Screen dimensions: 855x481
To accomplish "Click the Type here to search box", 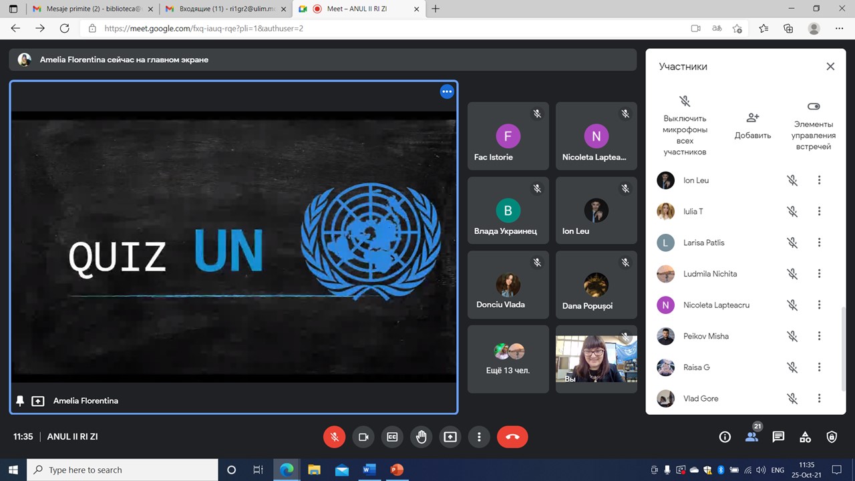I will click(x=122, y=470).
